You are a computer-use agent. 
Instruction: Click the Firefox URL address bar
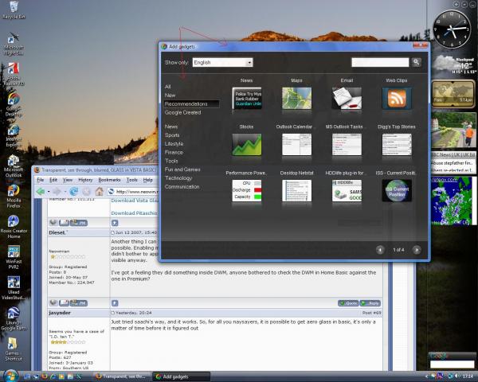[134, 192]
